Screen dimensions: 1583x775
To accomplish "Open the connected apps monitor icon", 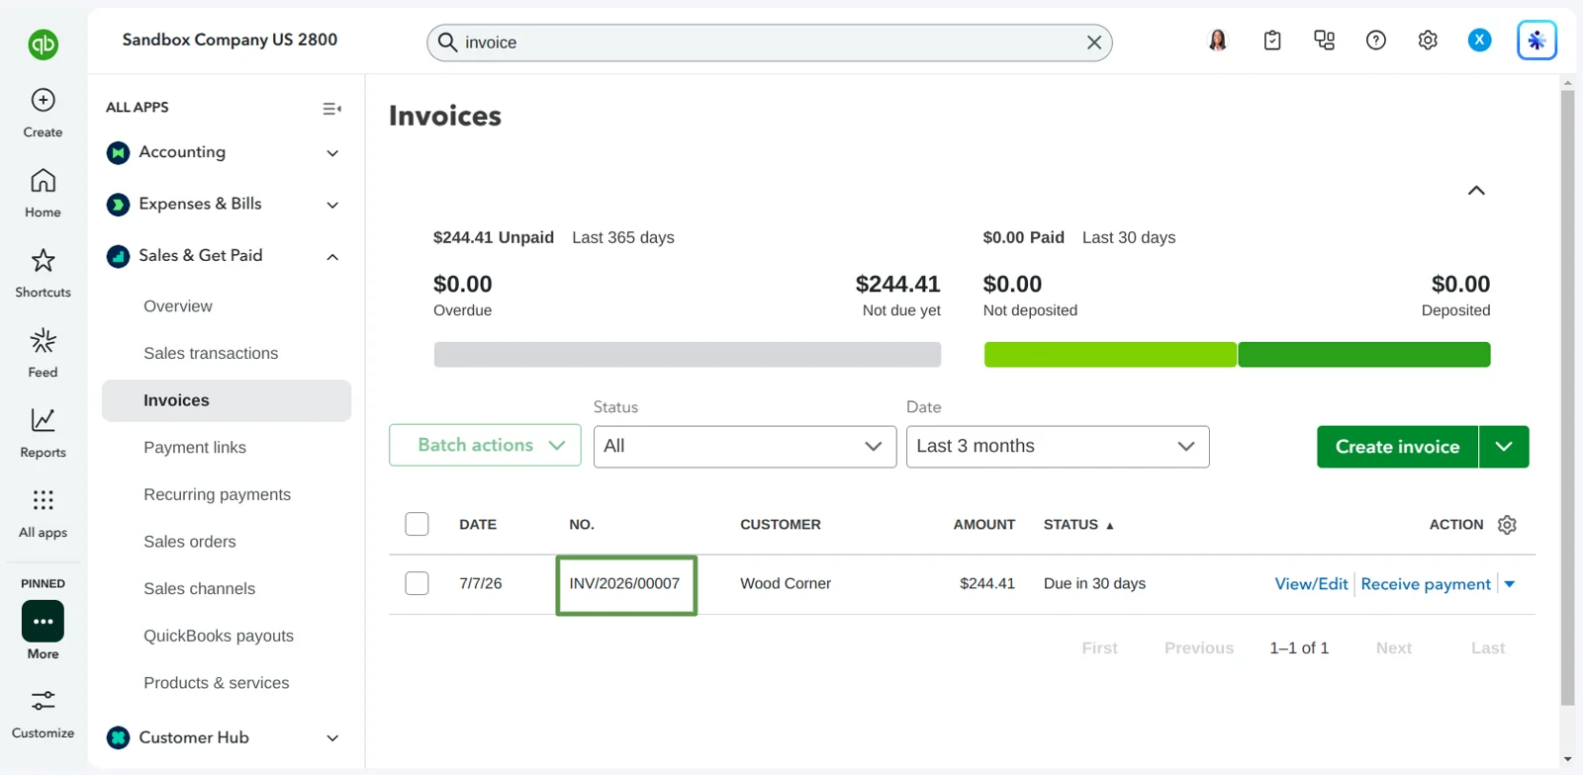I will pos(1324,40).
